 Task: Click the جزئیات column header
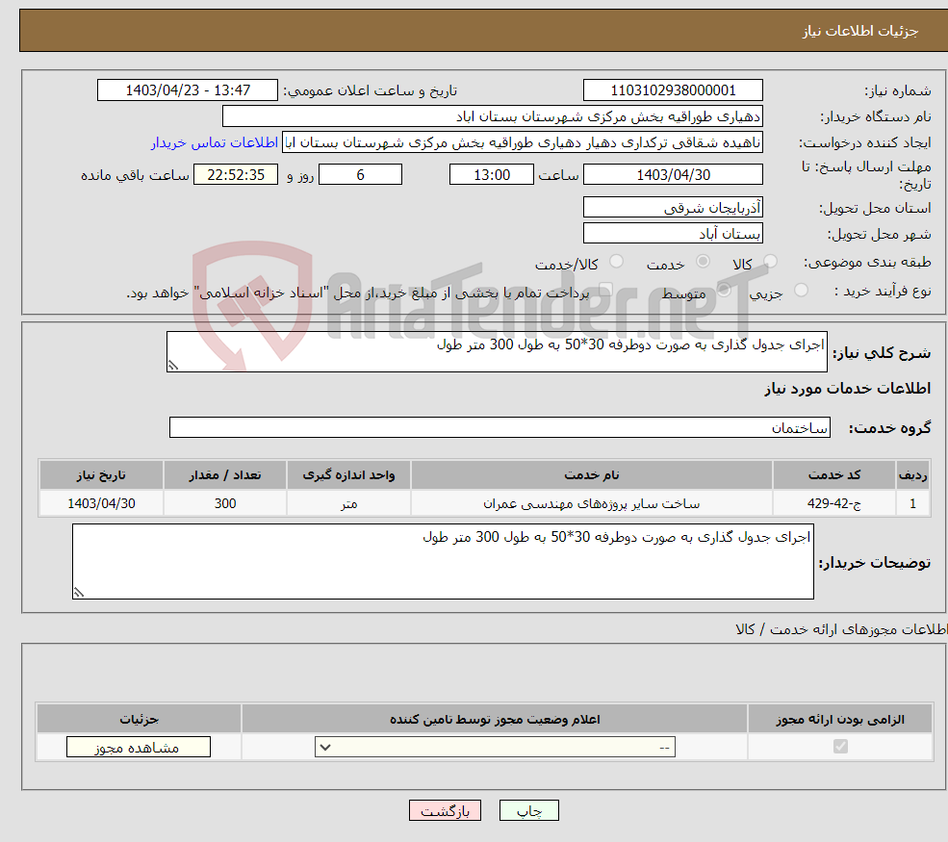pyautogui.click(x=139, y=719)
